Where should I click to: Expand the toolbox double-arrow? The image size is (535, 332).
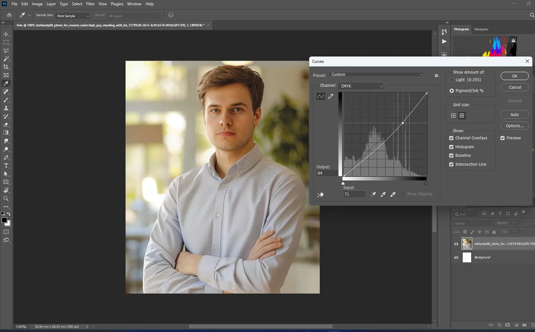3,23
